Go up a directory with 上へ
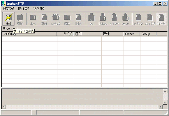This screenshot has height=116, width=169. (x=33, y=19)
